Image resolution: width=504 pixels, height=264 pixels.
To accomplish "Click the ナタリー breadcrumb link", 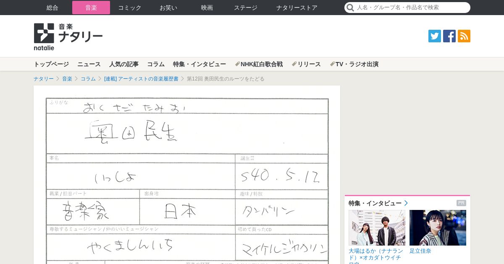I will [44, 79].
